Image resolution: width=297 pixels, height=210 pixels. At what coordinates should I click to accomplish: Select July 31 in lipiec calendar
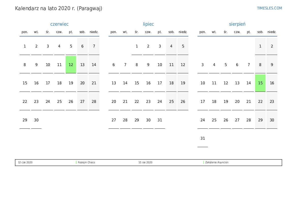tap(160, 120)
